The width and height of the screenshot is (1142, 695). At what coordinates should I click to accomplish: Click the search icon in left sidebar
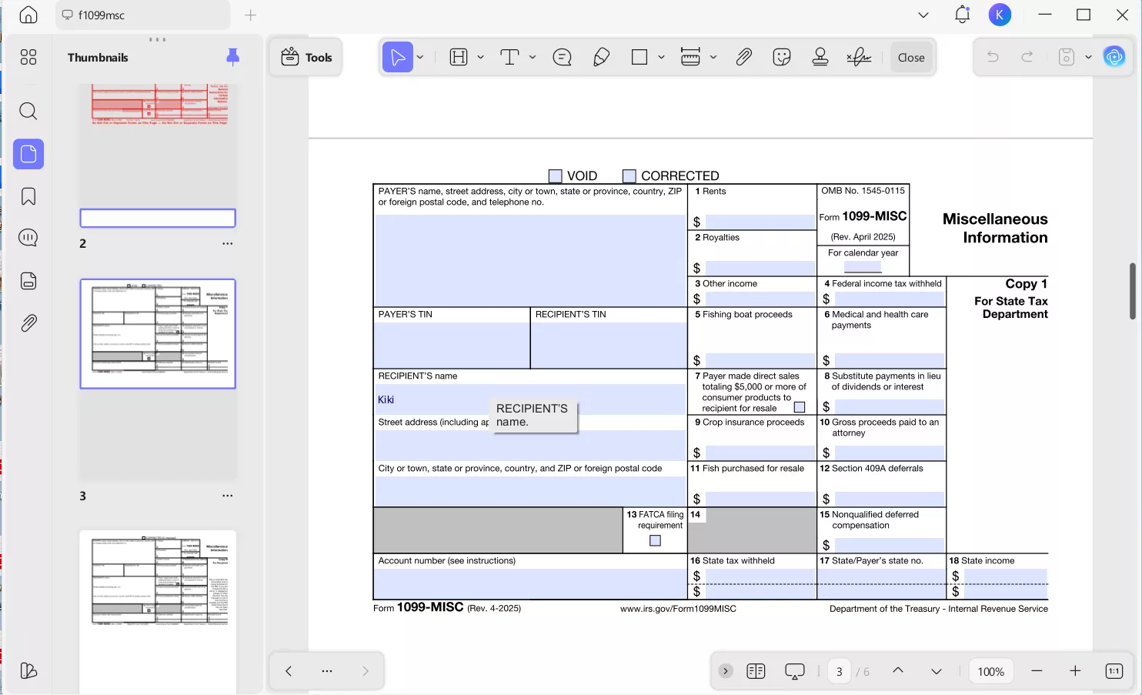tap(28, 112)
